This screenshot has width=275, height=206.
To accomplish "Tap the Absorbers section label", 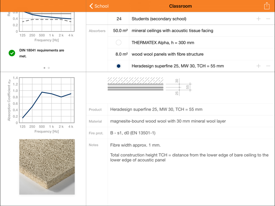I will click(97, 31).
